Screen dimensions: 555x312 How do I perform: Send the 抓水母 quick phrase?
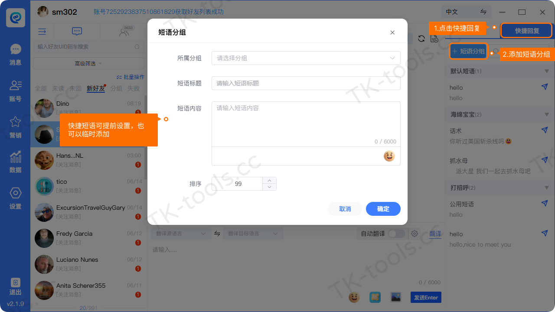click(545, 160)
